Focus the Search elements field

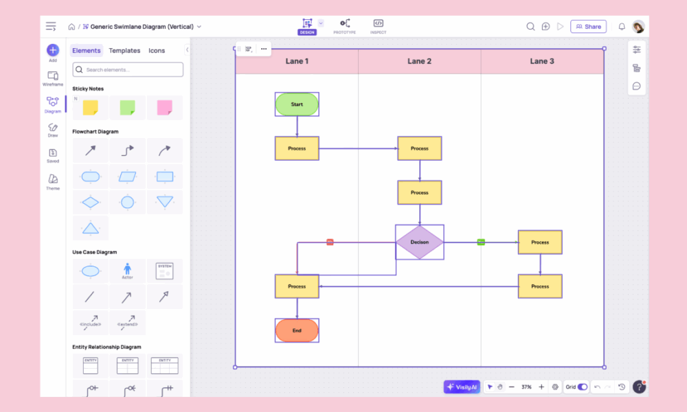click(128, 69)
